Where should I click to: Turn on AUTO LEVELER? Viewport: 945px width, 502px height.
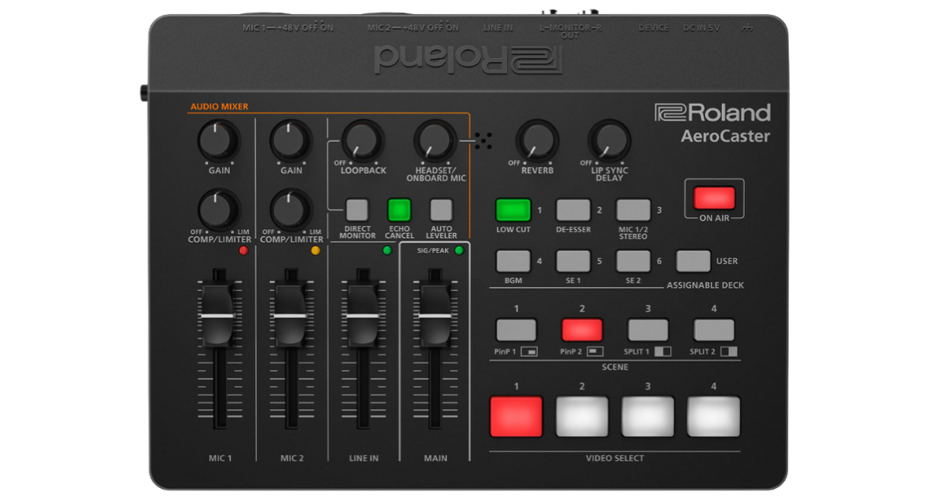click(441, 210)
